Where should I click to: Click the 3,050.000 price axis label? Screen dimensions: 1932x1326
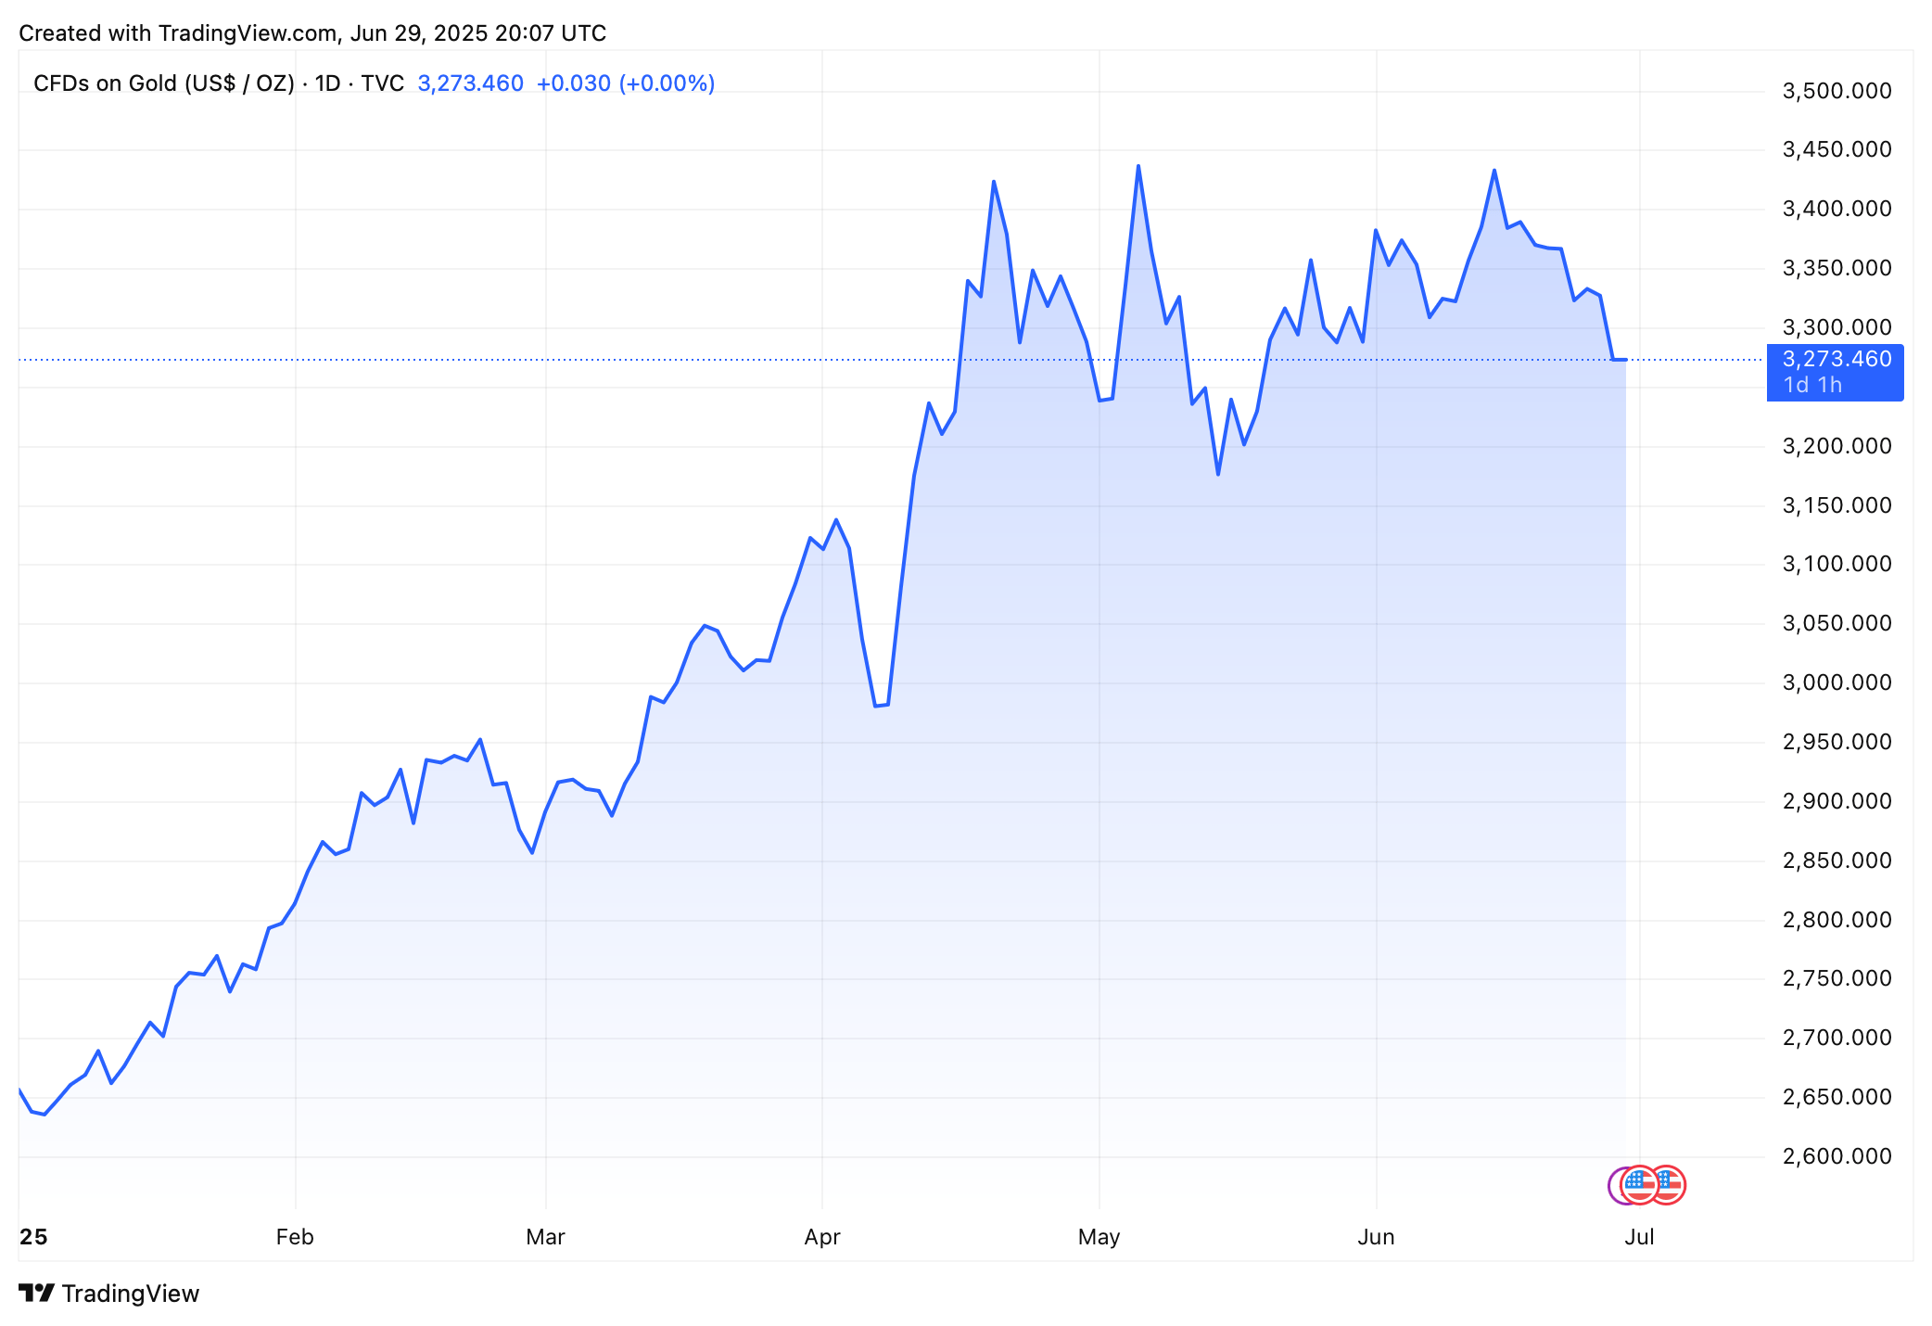(x=1837, y=623)
